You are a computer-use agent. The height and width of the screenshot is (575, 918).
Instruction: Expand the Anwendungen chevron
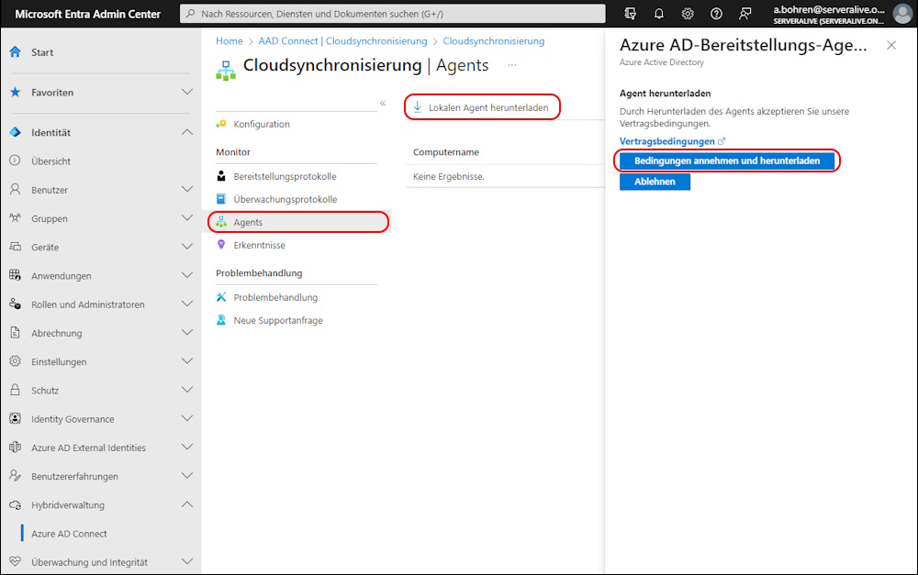tap(186, 275)
